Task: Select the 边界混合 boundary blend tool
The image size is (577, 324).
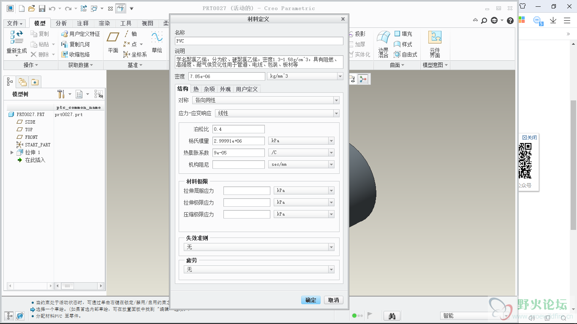Action: (x=384, y=44)
